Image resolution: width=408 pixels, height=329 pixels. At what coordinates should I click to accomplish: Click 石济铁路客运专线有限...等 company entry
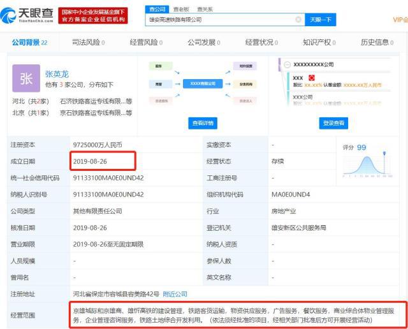[x=96, y=101]
